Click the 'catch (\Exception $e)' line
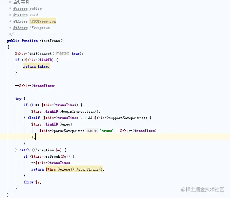Viewport: 230px width, 198px height. click(41, 150)
